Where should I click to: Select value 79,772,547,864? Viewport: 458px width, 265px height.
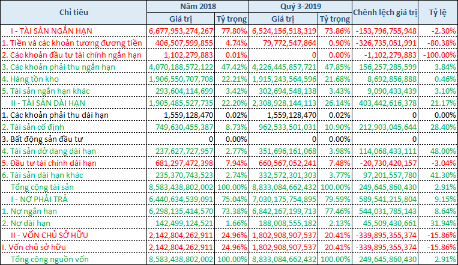click(289, 43)
